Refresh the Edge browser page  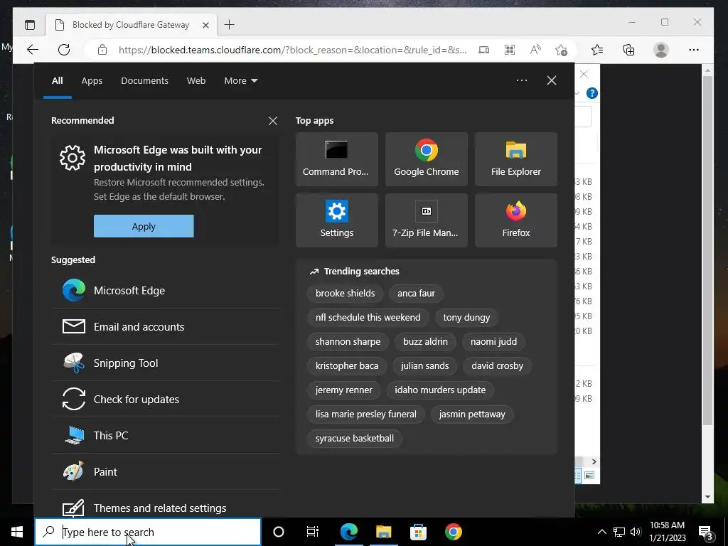coord(64,50)
